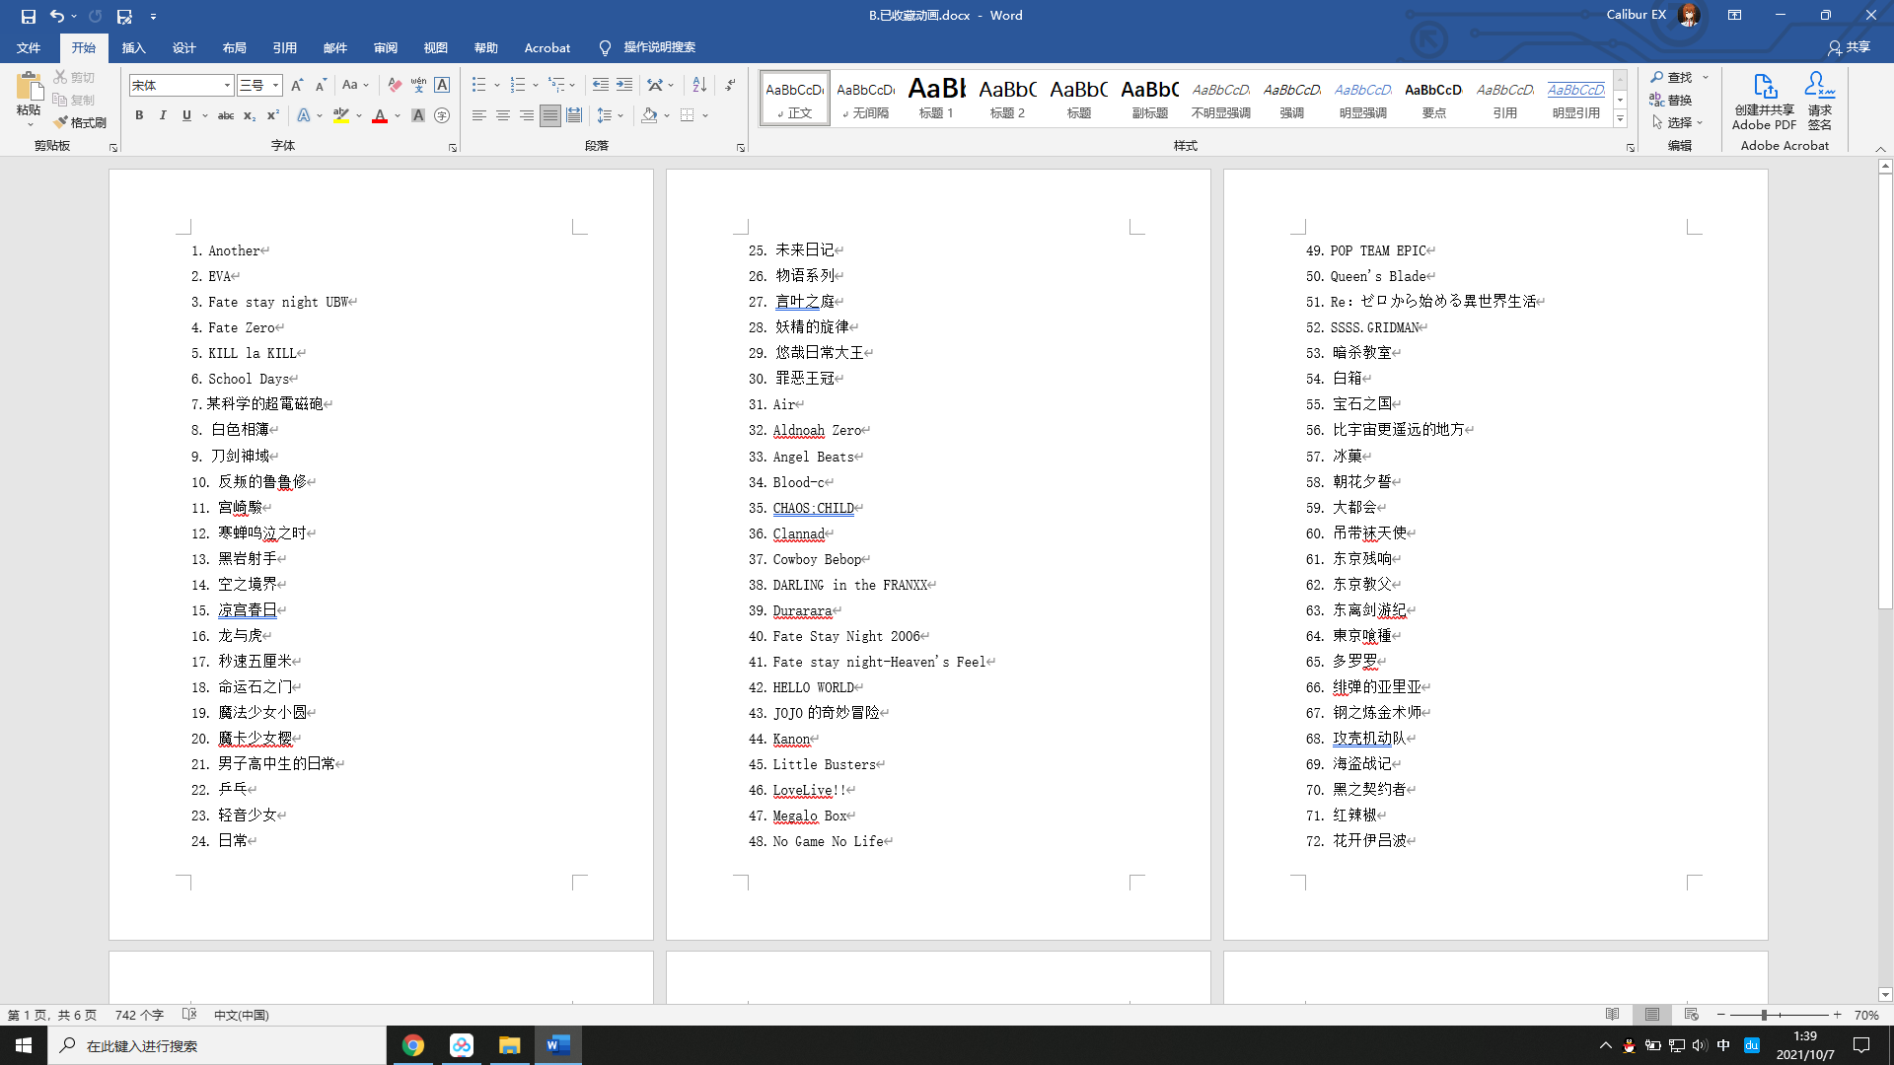Click the Undo arrow icon
Viewport: 1894px width, 1065px height.
[57, 16]
